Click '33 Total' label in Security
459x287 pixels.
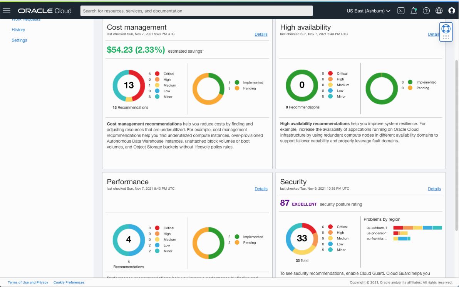(x=302, y=260)
